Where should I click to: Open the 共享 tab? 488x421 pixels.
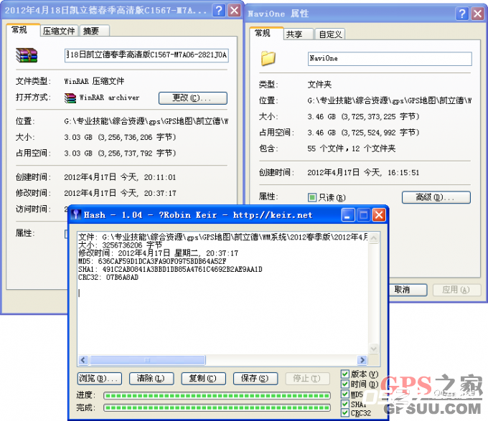coord(298,34)
